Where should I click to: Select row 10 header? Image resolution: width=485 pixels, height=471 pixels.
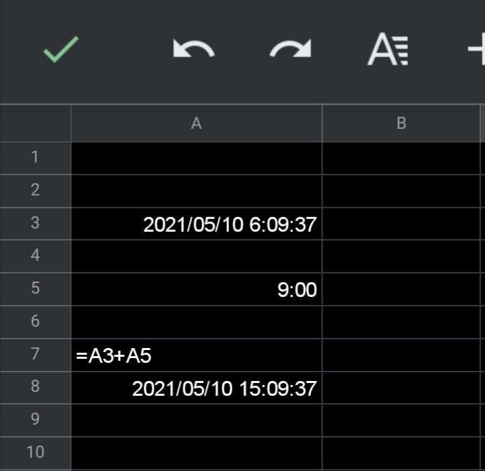tap(36, 452)
